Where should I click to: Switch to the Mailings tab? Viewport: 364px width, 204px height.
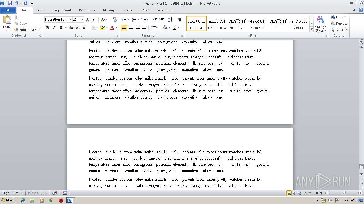[x=109, y=10]
